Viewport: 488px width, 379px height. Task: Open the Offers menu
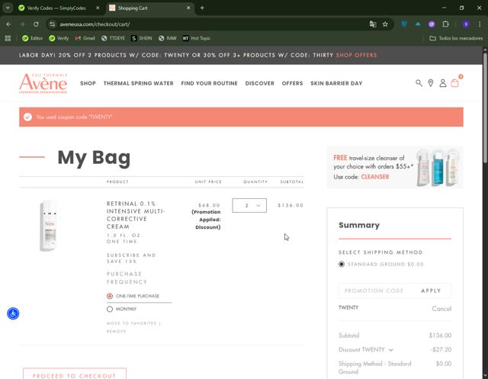tap(292, 83)
